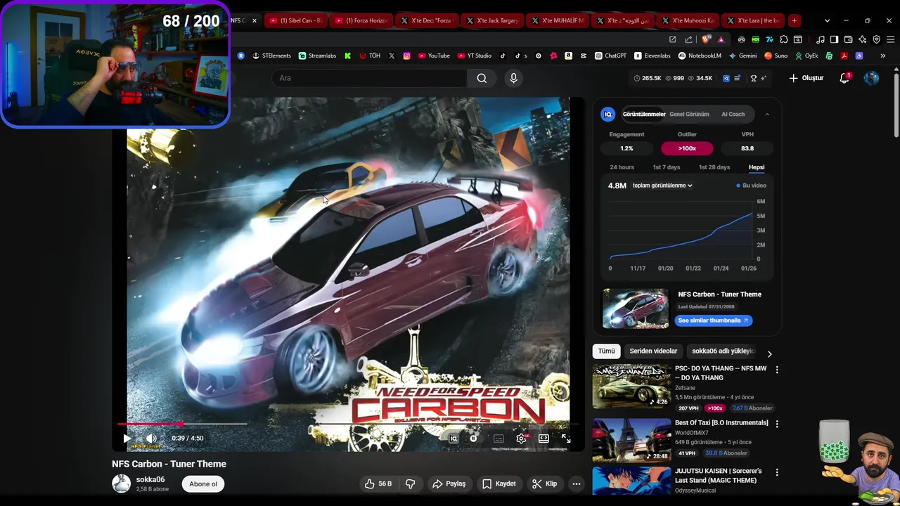Open sokka06 channel avatar
The width and height of the screenshot is (900, 506).
[121, 484]
